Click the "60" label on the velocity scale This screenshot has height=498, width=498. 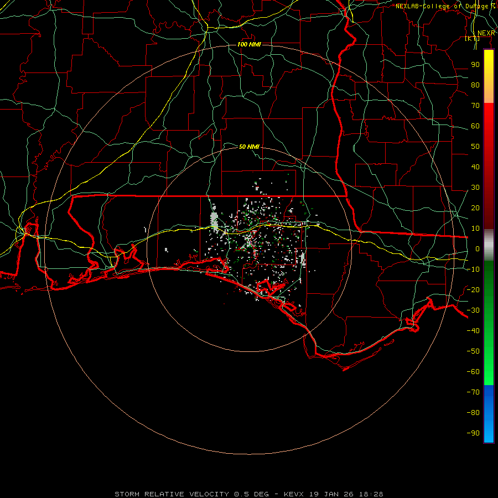click(x=475, y=126)
